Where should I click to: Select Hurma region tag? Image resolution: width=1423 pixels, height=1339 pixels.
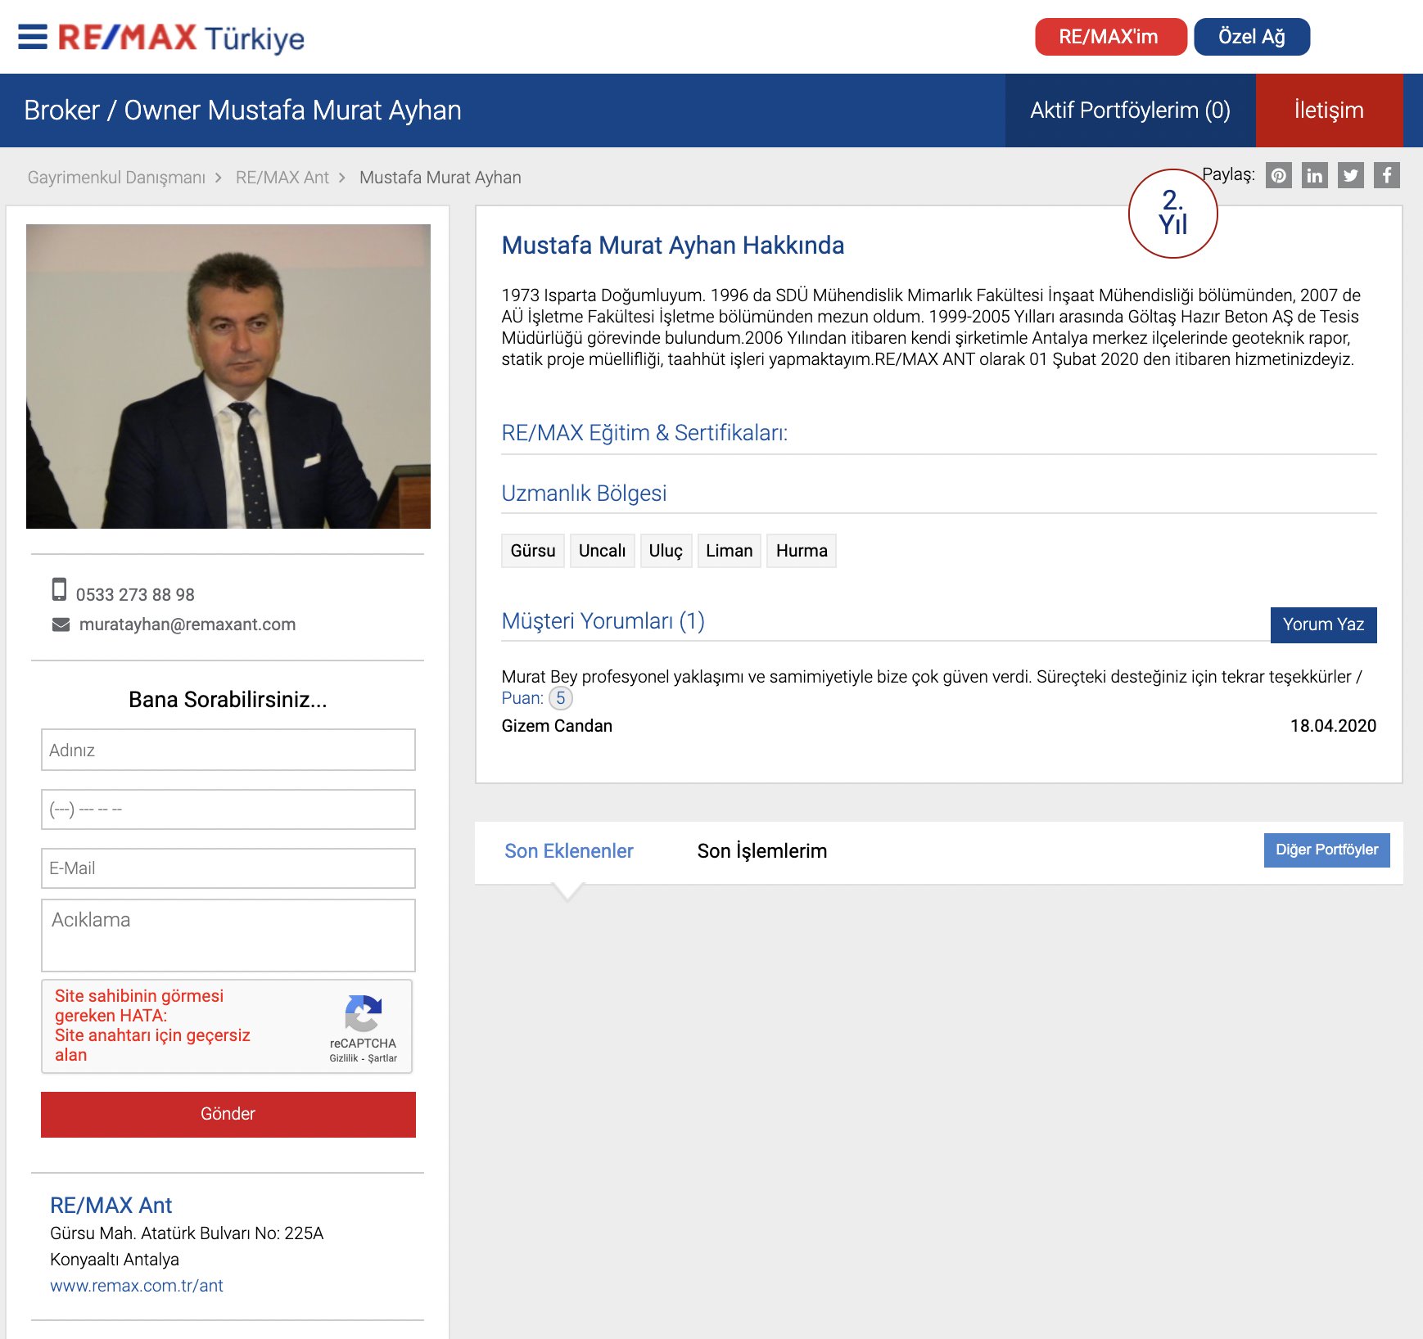coord(802,551)
